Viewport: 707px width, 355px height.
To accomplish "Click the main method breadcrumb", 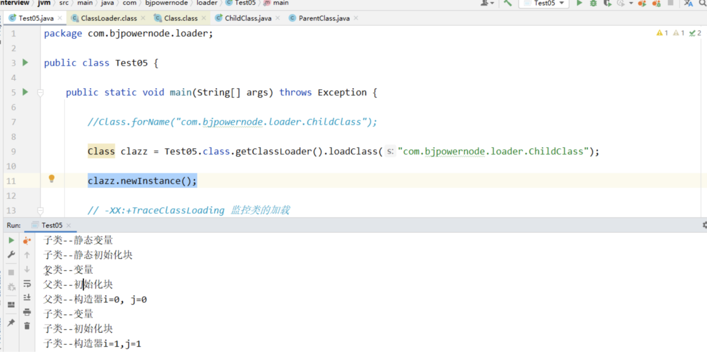I will 276,3.
